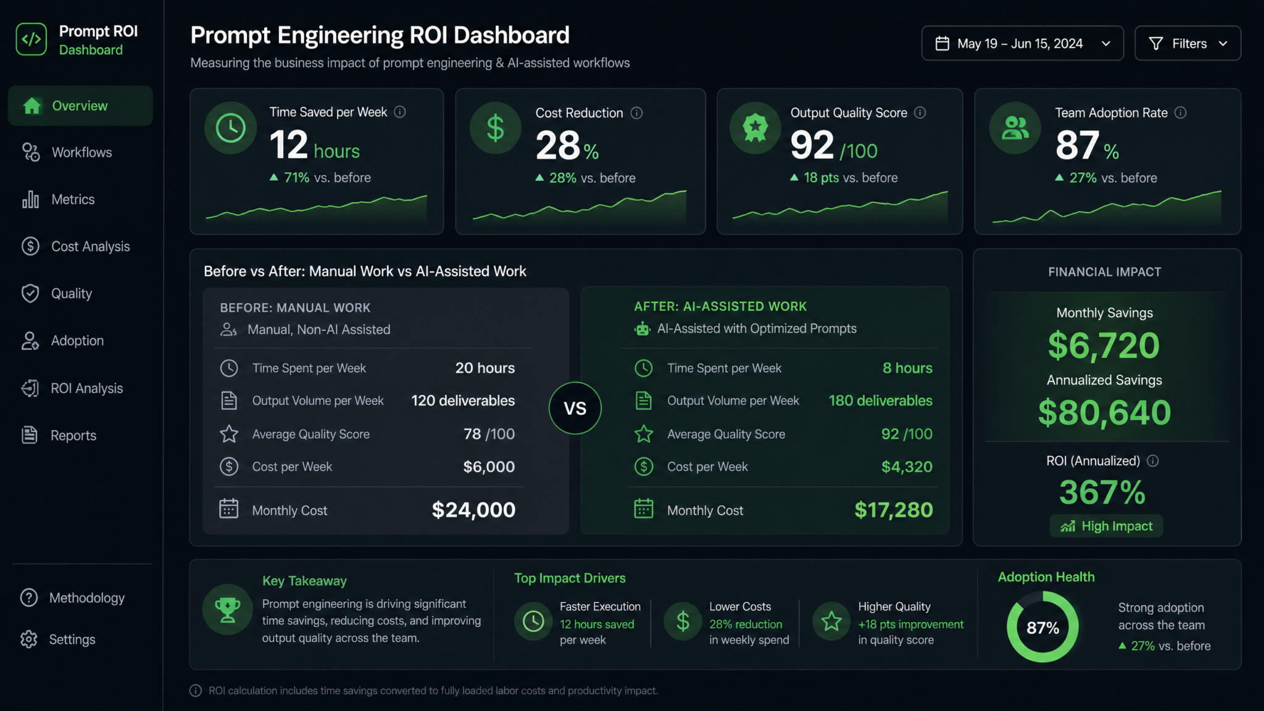Click the Team Adoption Rate sparkline chart
Image resolution: width=1264 pixels, height=711 pixels.
point(1107,207)
